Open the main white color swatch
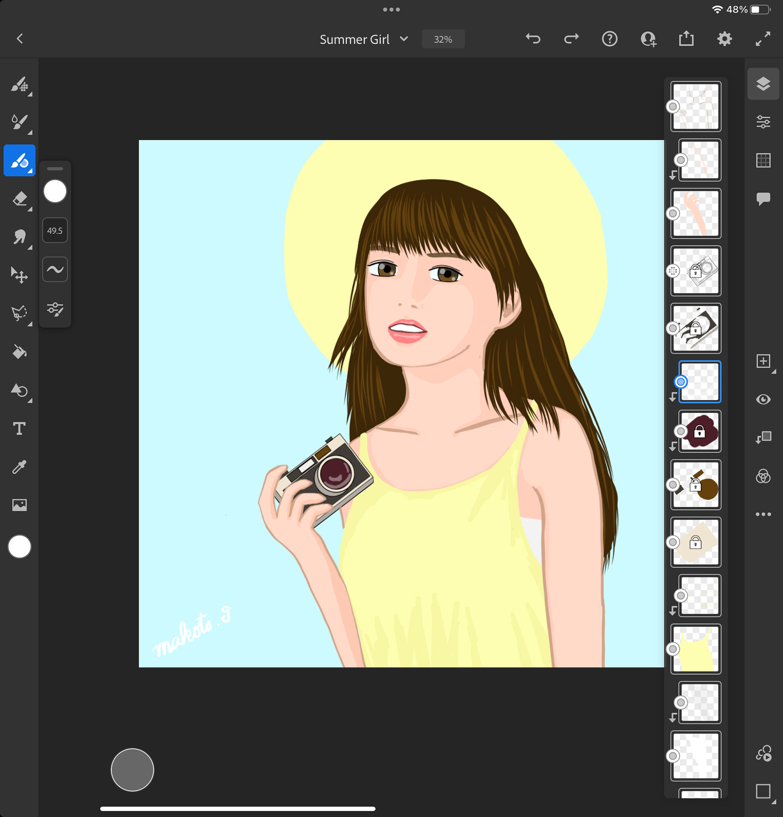783x817 pixels. coord(20,546)
